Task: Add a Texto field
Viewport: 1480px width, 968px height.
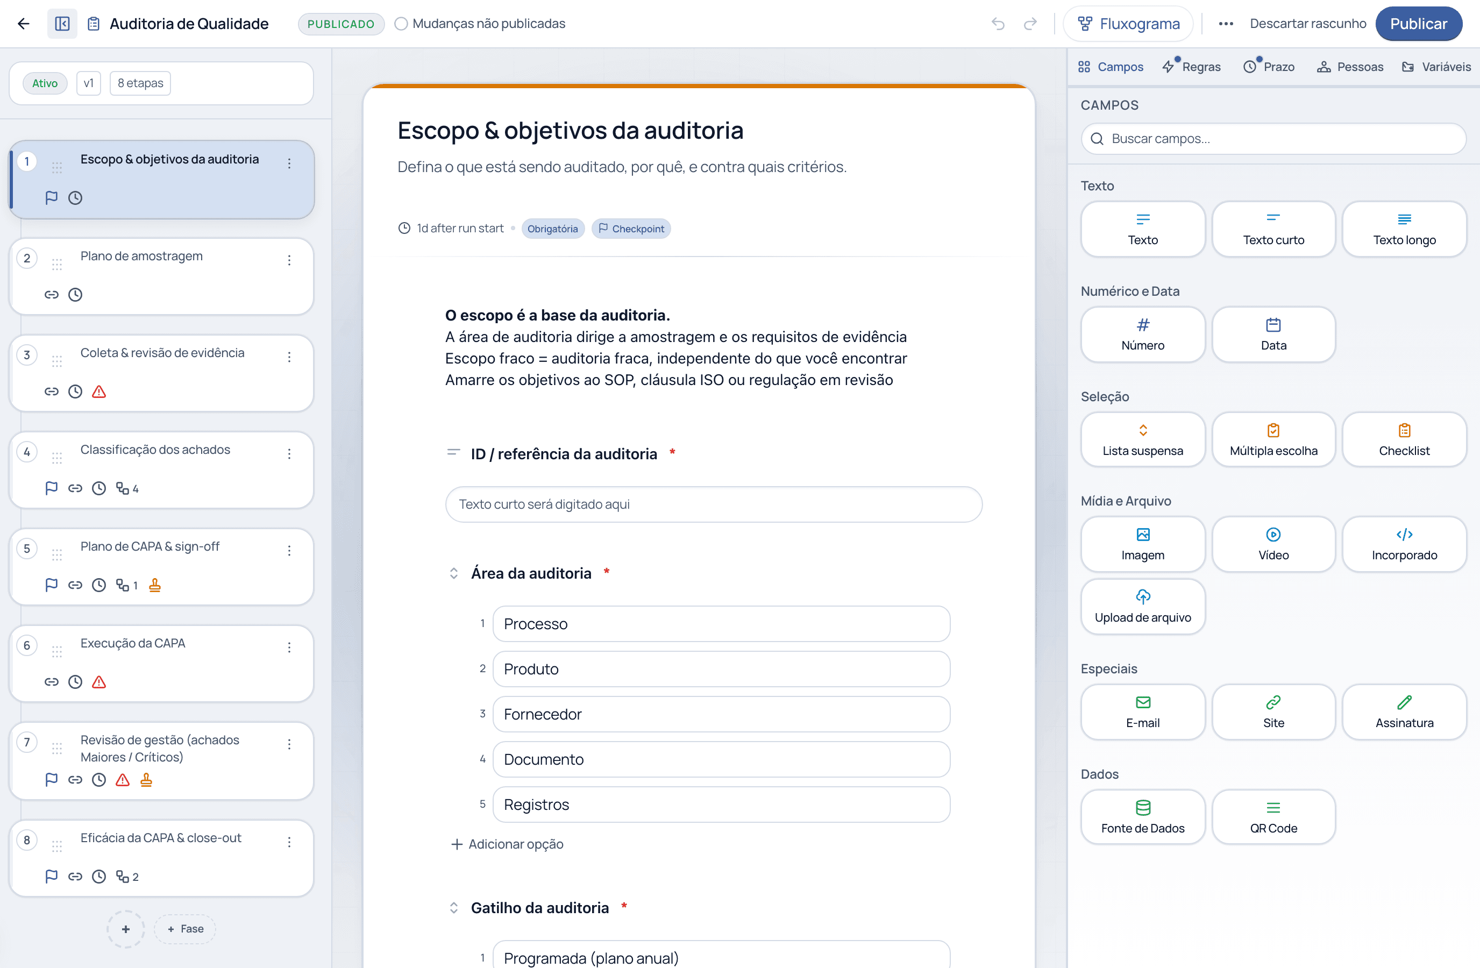Action: tap(1143, 229)
